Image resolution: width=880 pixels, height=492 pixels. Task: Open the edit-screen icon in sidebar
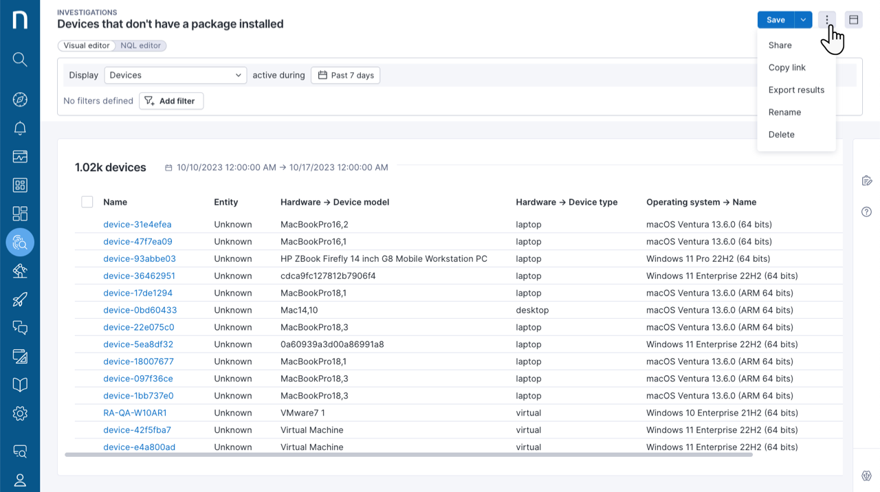click(x=20, y=357)
